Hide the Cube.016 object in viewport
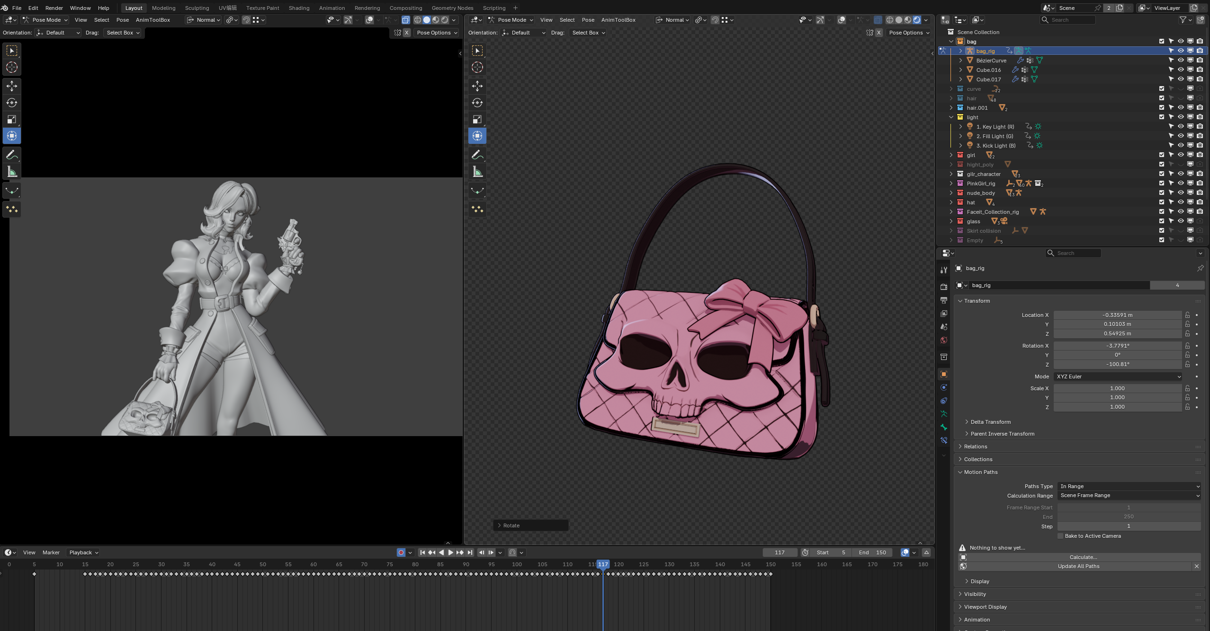Screen dimensions: 1210x631 (1181, 70)
